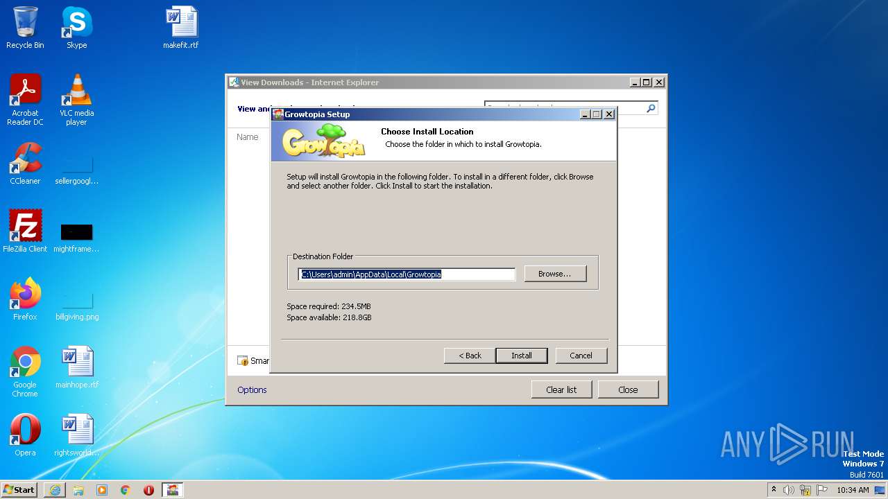Launch Acrobat Reader DC shortcut
Screen dimensions: 888x499
25,99
